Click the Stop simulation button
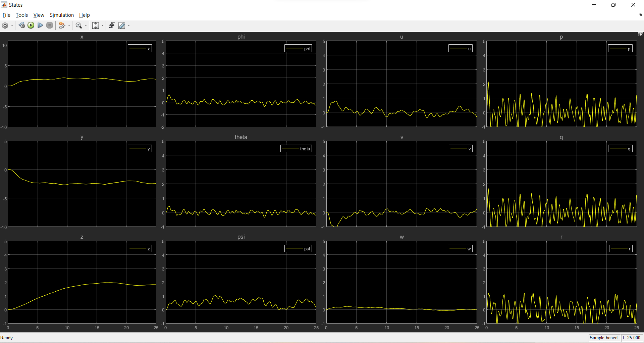 tap(50, 26)
